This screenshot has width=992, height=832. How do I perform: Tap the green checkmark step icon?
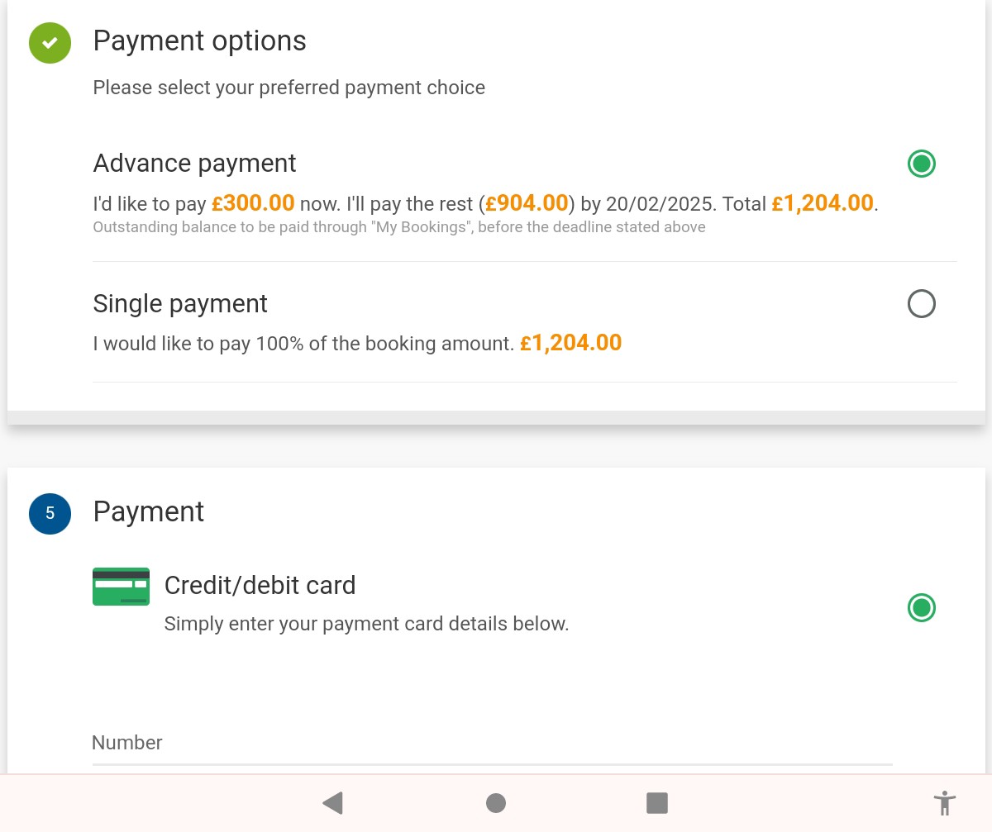tap(50, 42)
